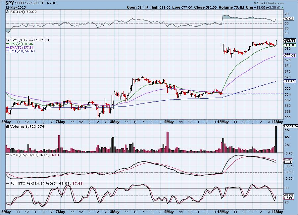Click the 70.02 RSI value tag

point(289,19)
